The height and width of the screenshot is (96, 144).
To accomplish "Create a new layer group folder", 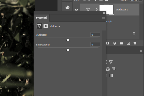I will tap(121, 43).
